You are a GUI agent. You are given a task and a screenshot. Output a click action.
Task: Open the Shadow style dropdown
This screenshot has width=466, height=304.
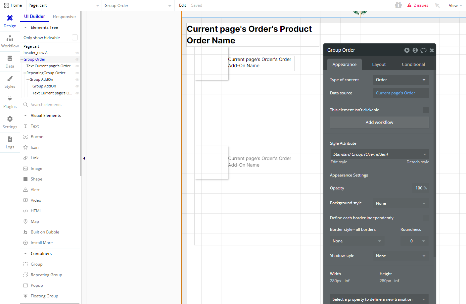[x=401, y=256]
